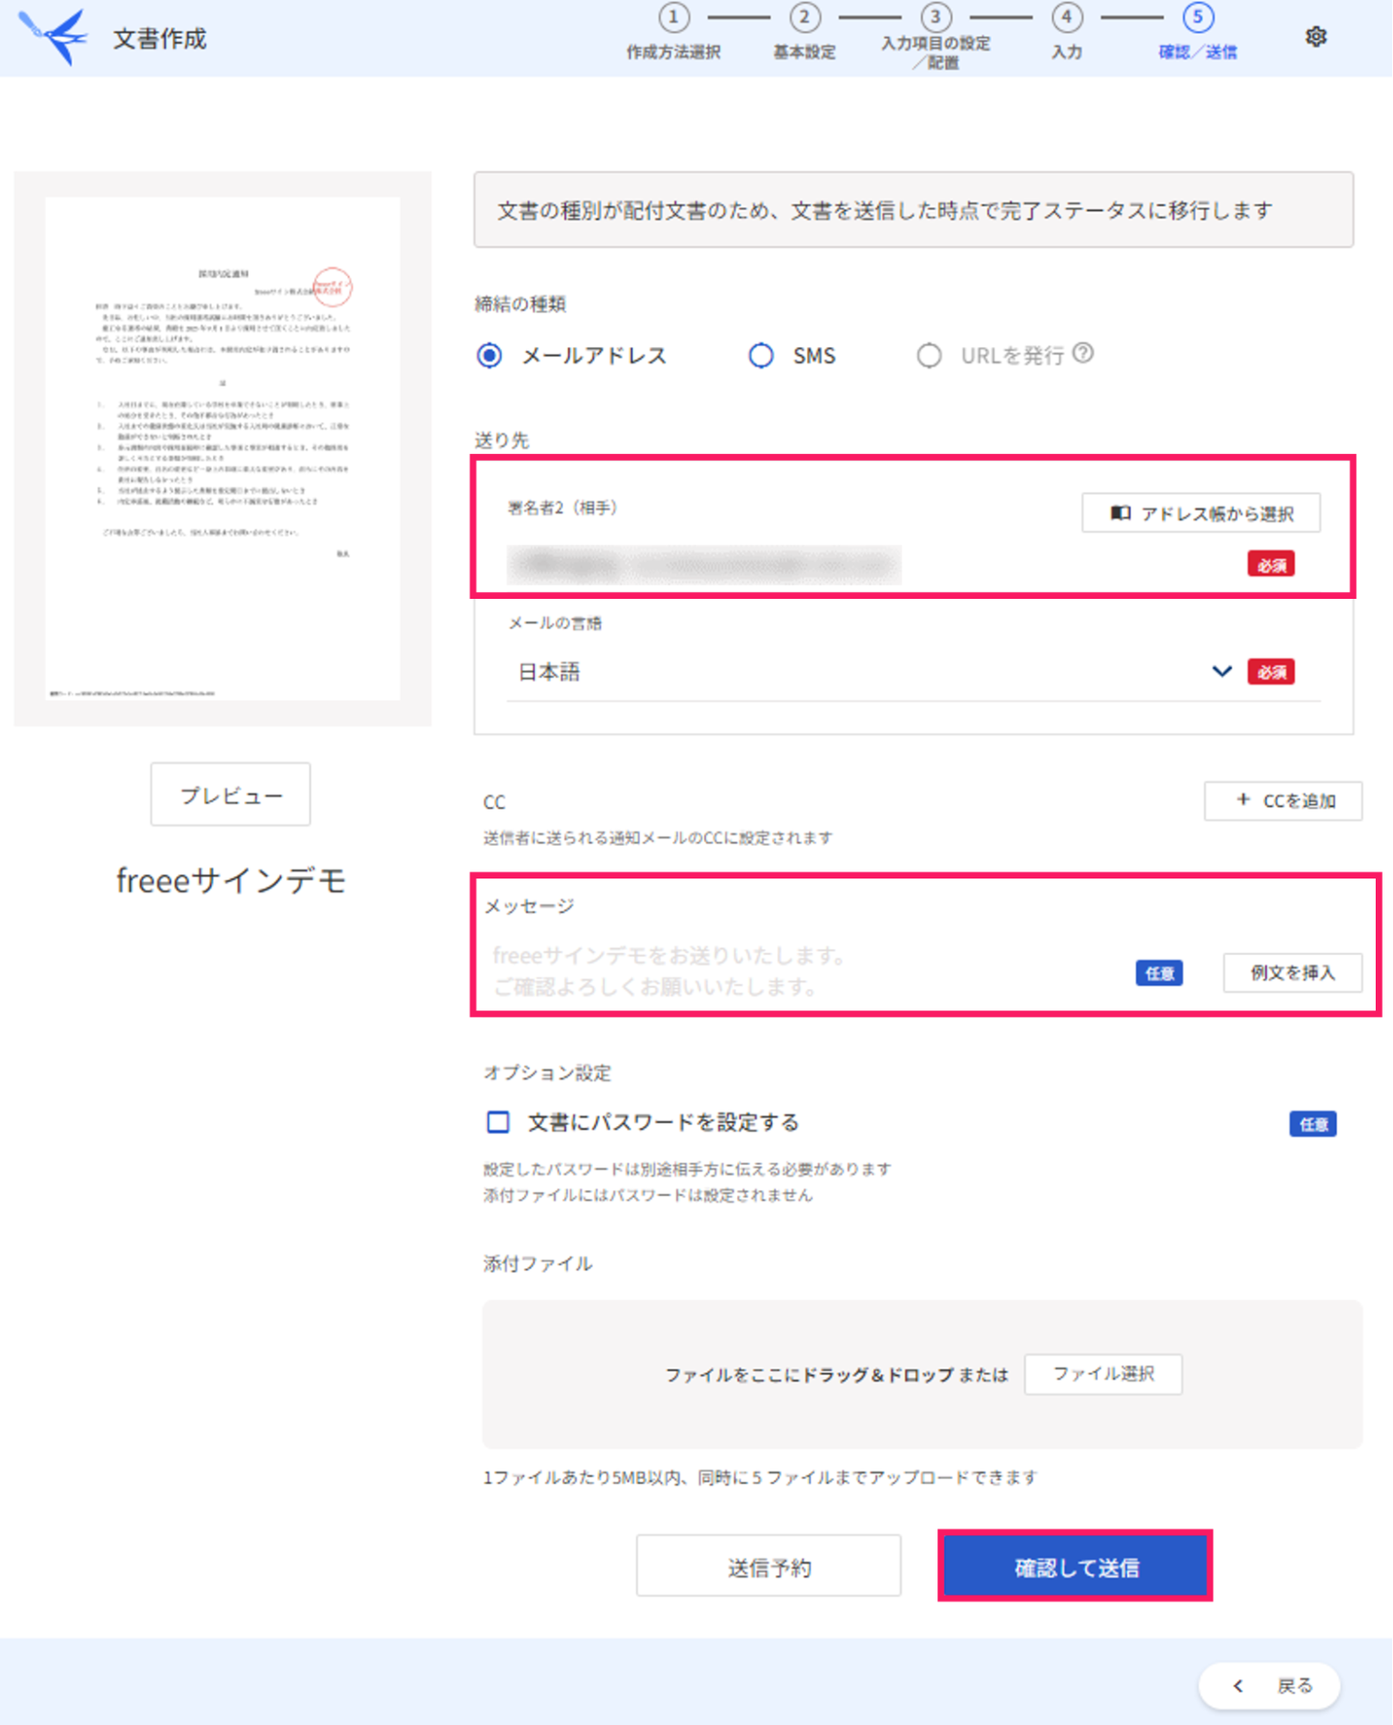Click the 添付ファイル heading
The height and width of the screenshot is (1725, 1393).
coord(538,1263)
